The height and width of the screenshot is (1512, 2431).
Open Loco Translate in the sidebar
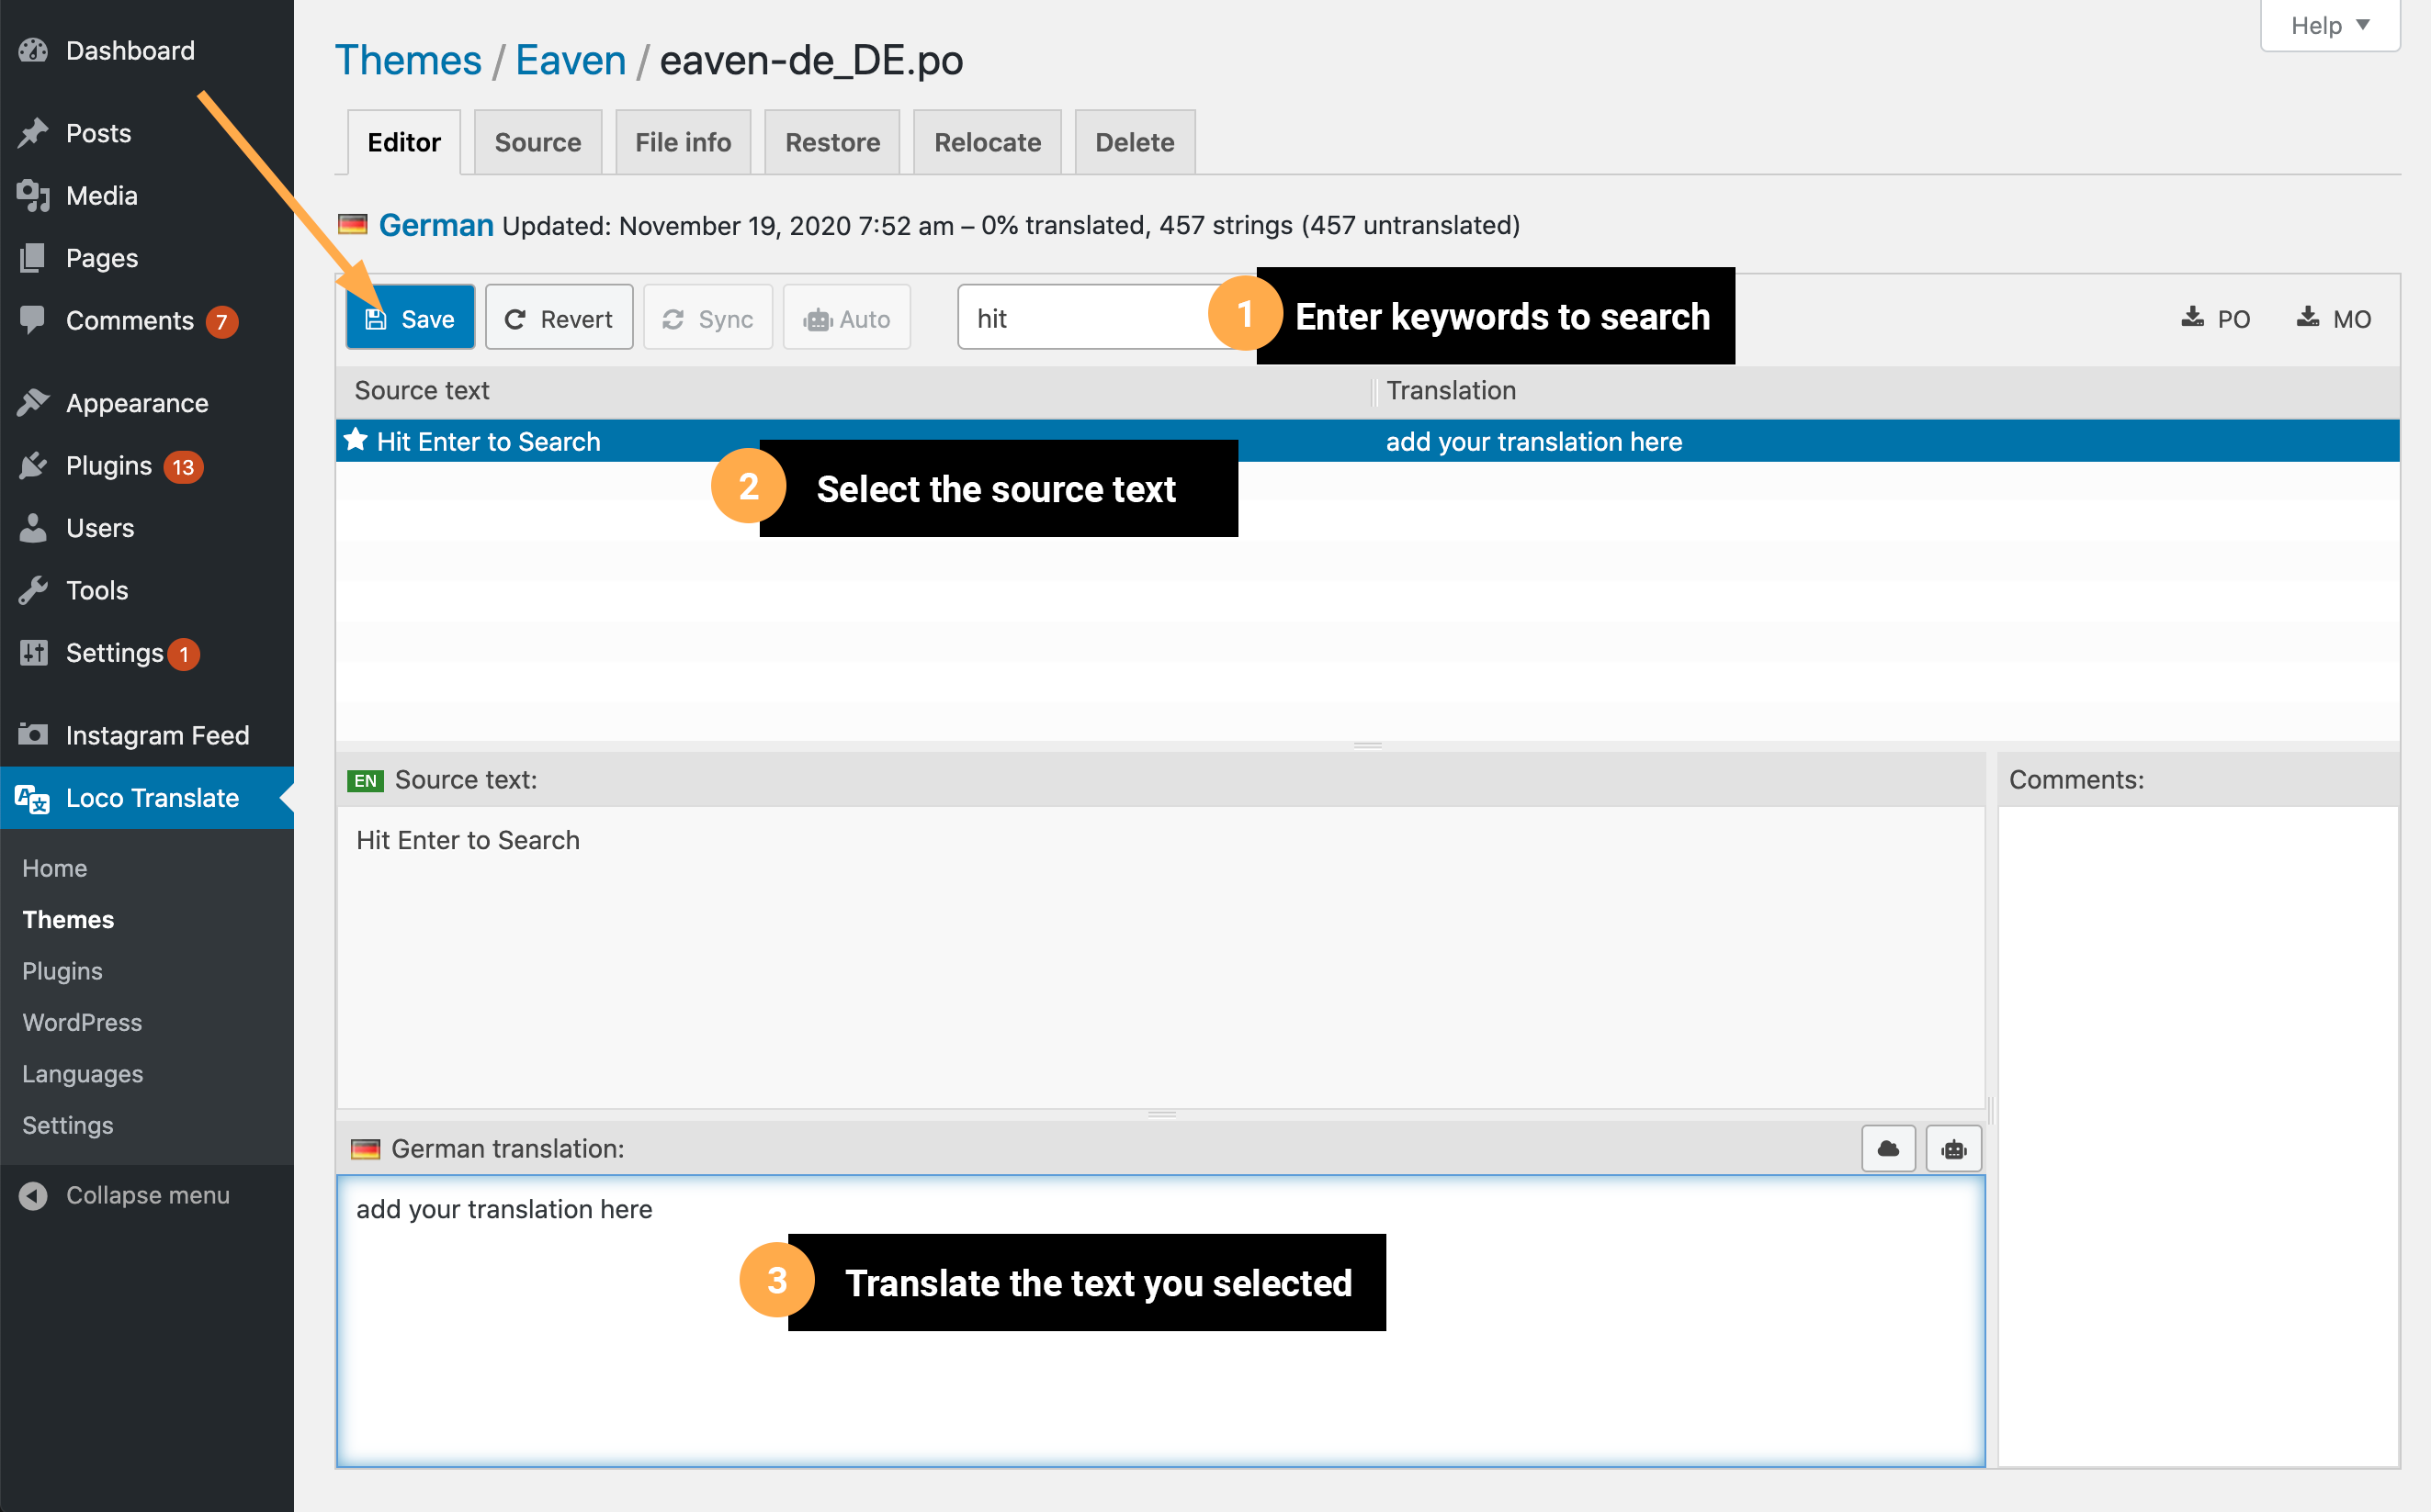(x=153, y=798)
